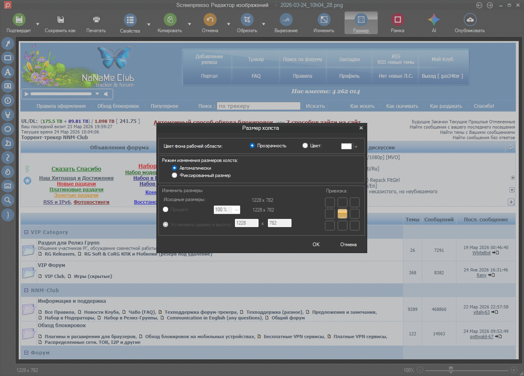Screen dimensions: 524x376
Task: Open the Рамка toolbar item
Action: pos(397,23)
